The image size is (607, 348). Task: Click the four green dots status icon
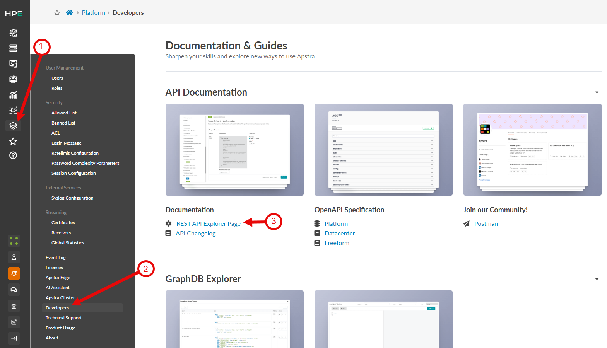tap(14, 241)
